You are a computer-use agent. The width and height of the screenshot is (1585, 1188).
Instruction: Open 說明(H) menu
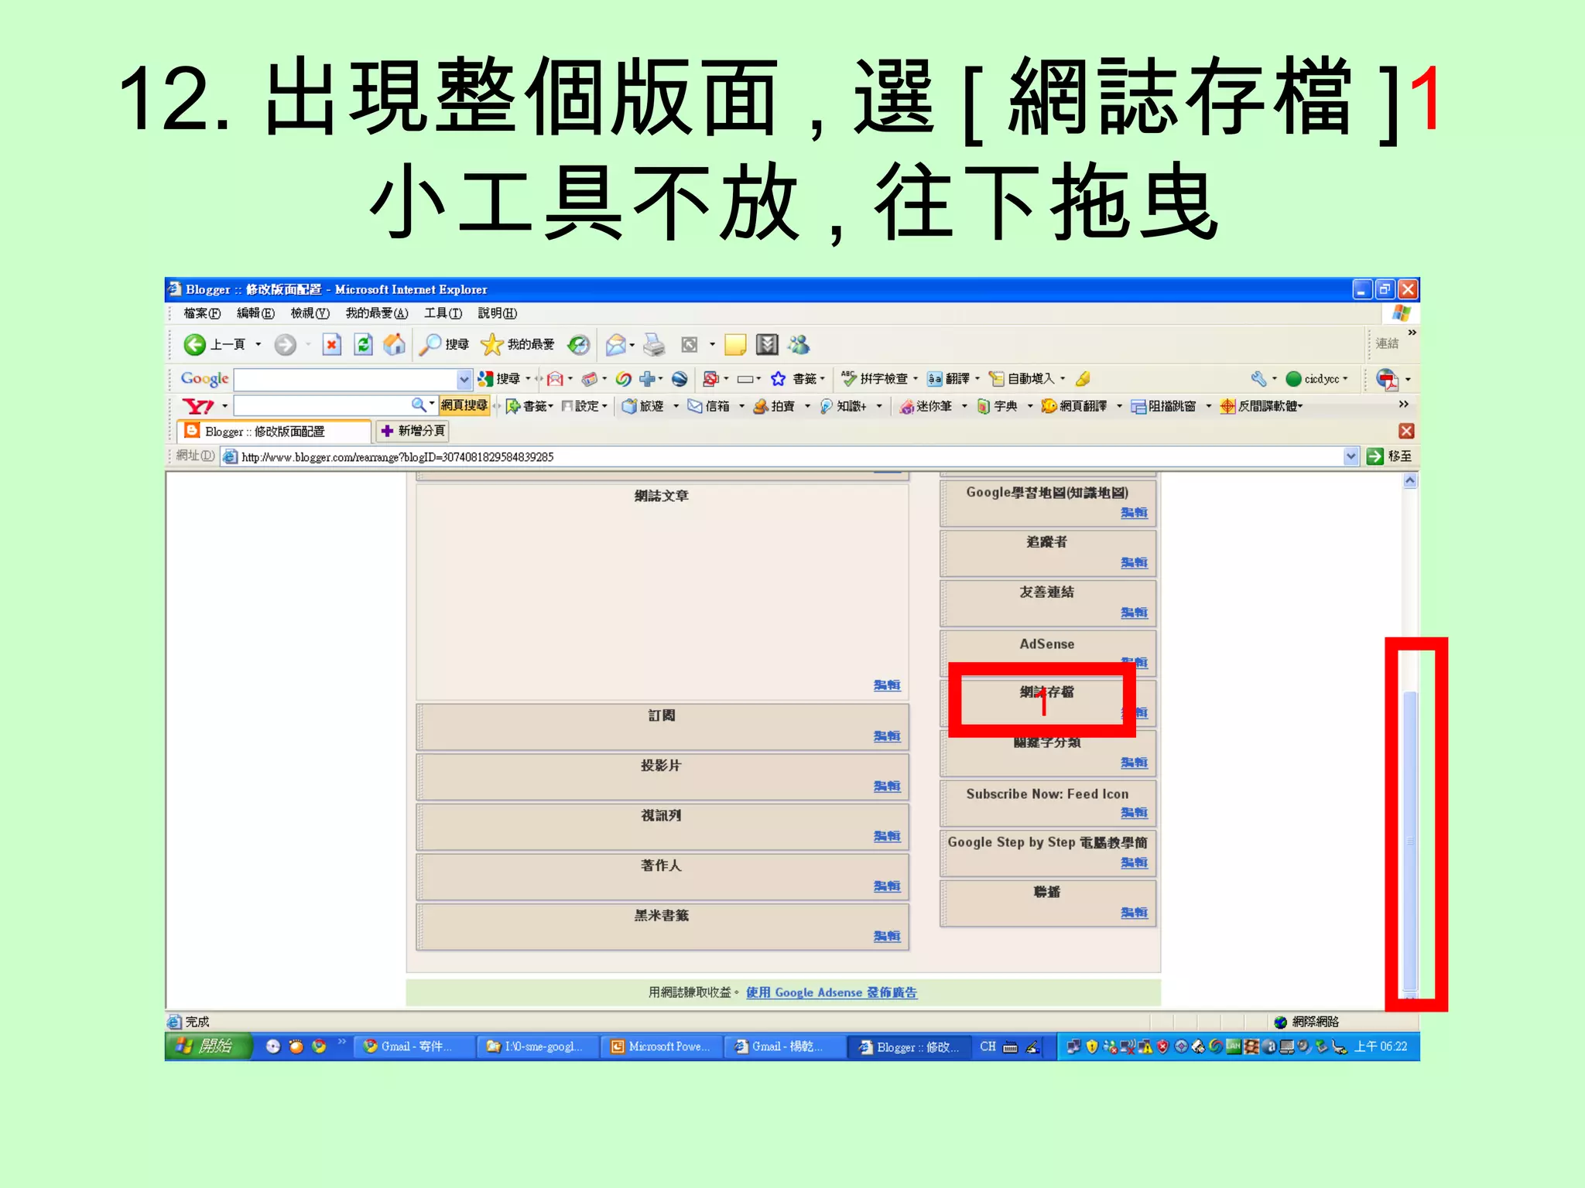(498, 313)
